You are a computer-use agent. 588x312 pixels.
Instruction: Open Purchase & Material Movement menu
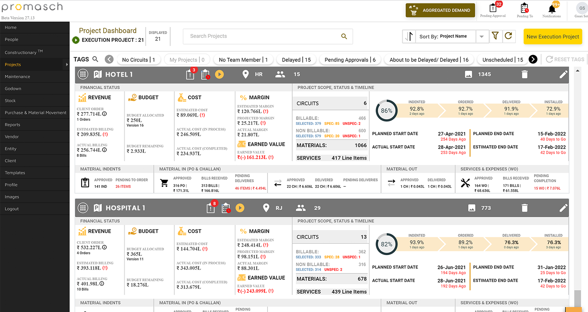click(35, 113)
